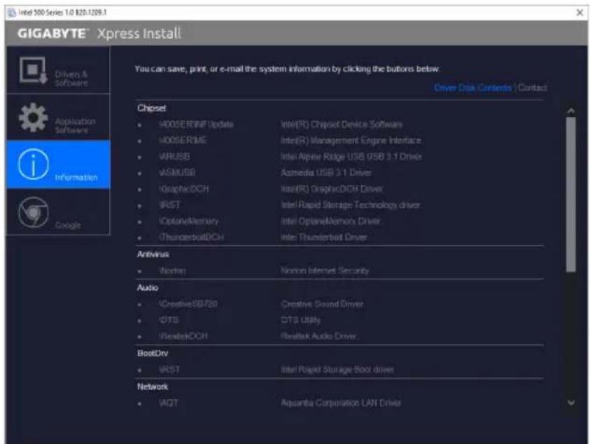Screen dimensions: 590x444
Task: Open the Contact link
Action: tap(533, 88)
